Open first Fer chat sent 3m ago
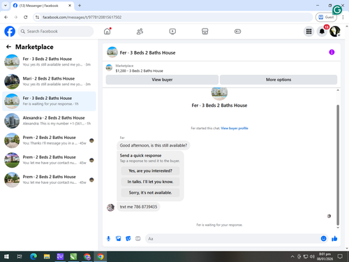 pyautogui.click(x=49, y=61)
